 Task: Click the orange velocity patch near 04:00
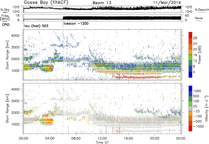49,121
